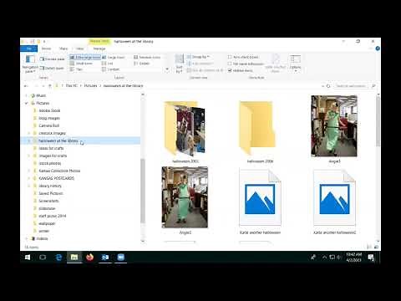
Task: Select Camera Roll folder in tree
Action: [49, 125]
